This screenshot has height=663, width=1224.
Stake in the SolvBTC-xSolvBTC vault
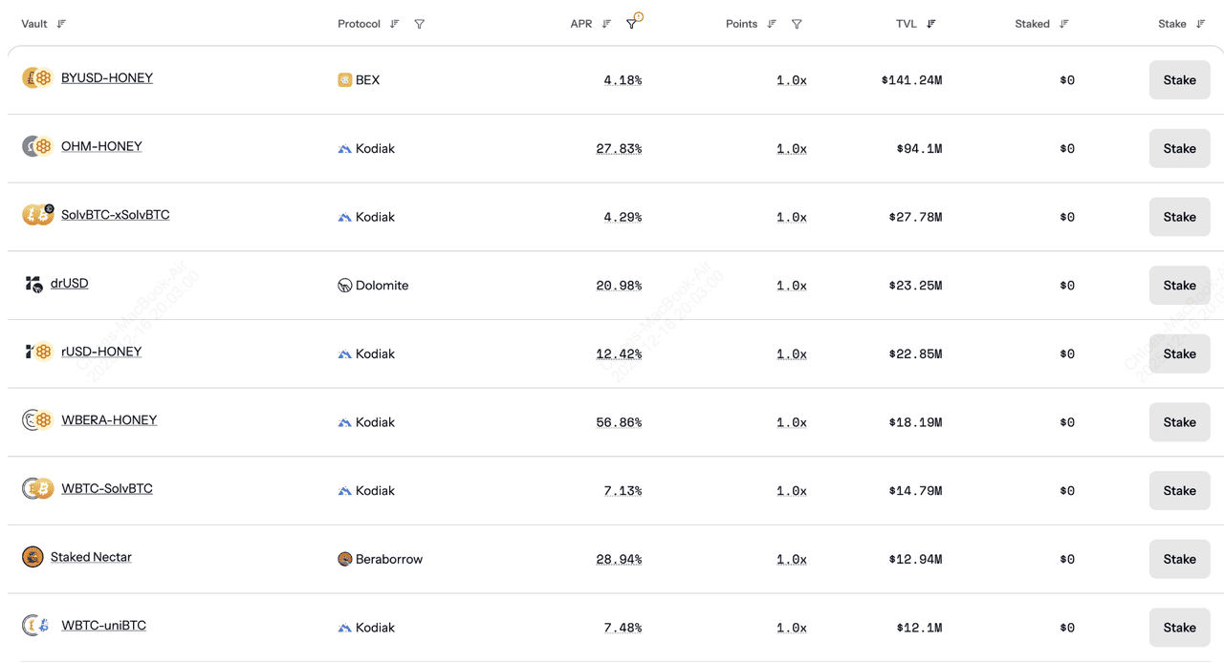click(1179, 217)
